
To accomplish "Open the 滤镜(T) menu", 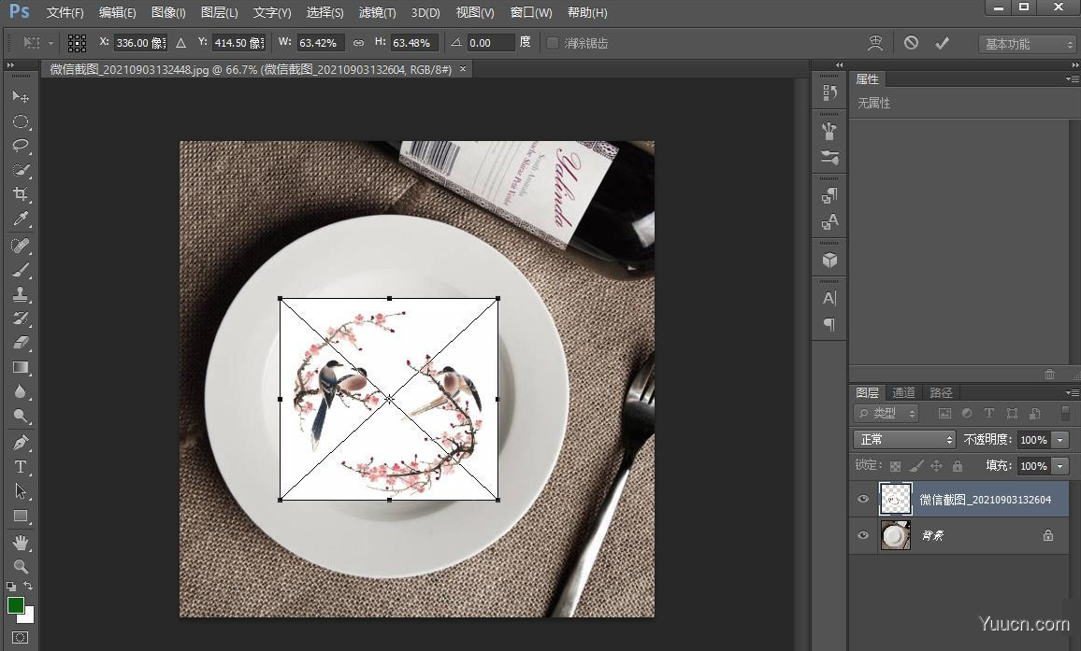I will click(377, 13).
